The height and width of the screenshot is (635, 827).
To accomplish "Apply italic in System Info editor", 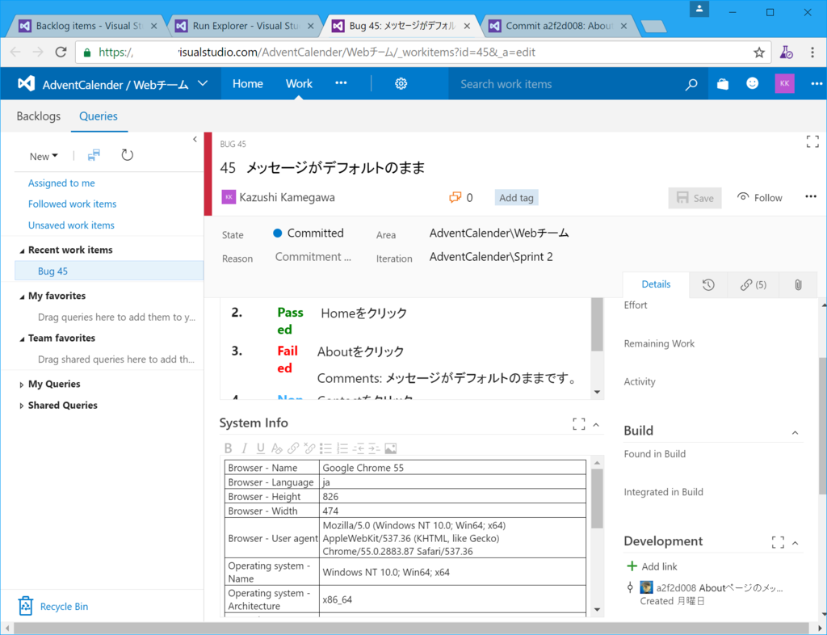I will pos(244,448).
